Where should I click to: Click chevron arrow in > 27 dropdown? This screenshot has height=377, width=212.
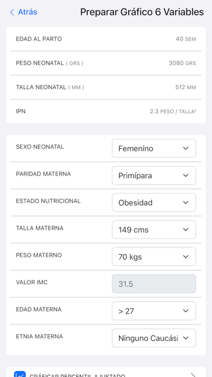tap(186, 311)
